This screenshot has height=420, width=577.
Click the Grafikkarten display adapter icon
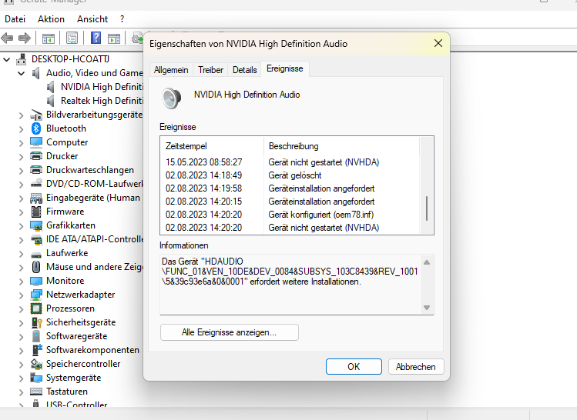click(36, 225)
